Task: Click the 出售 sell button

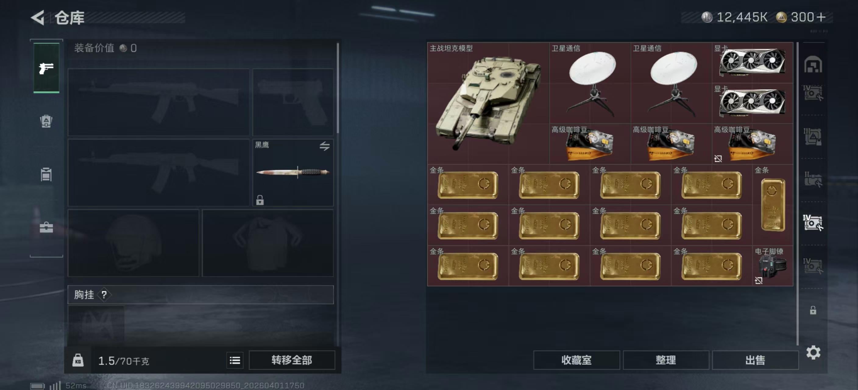Action: [755, 360]
